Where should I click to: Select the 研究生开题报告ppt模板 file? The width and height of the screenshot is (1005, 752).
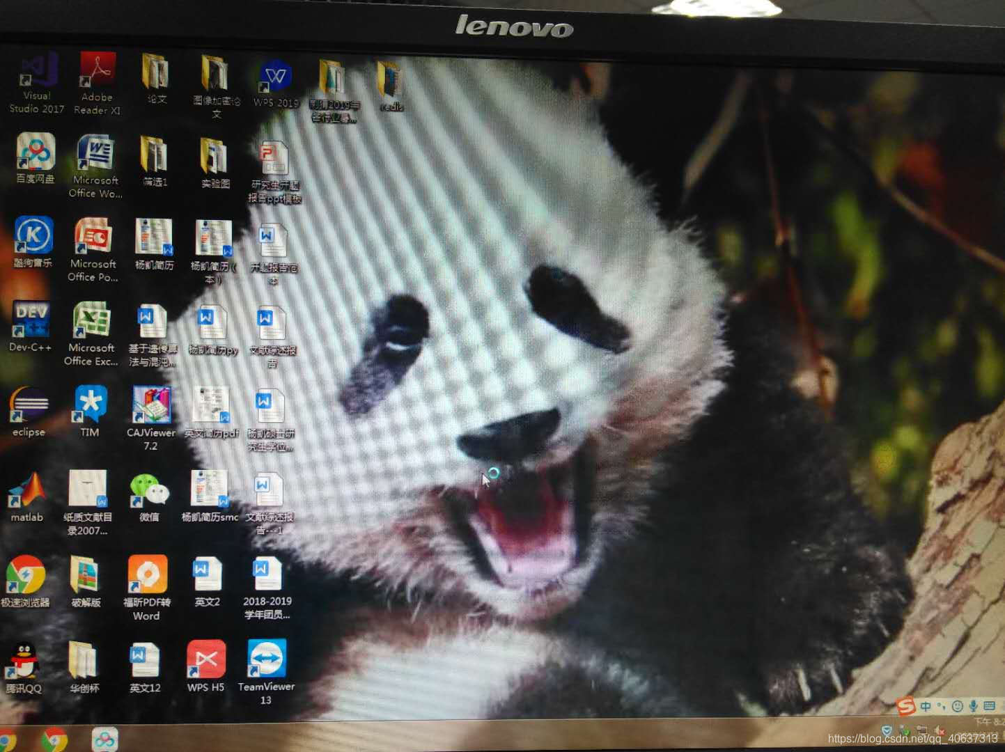[x=275, y=172]
